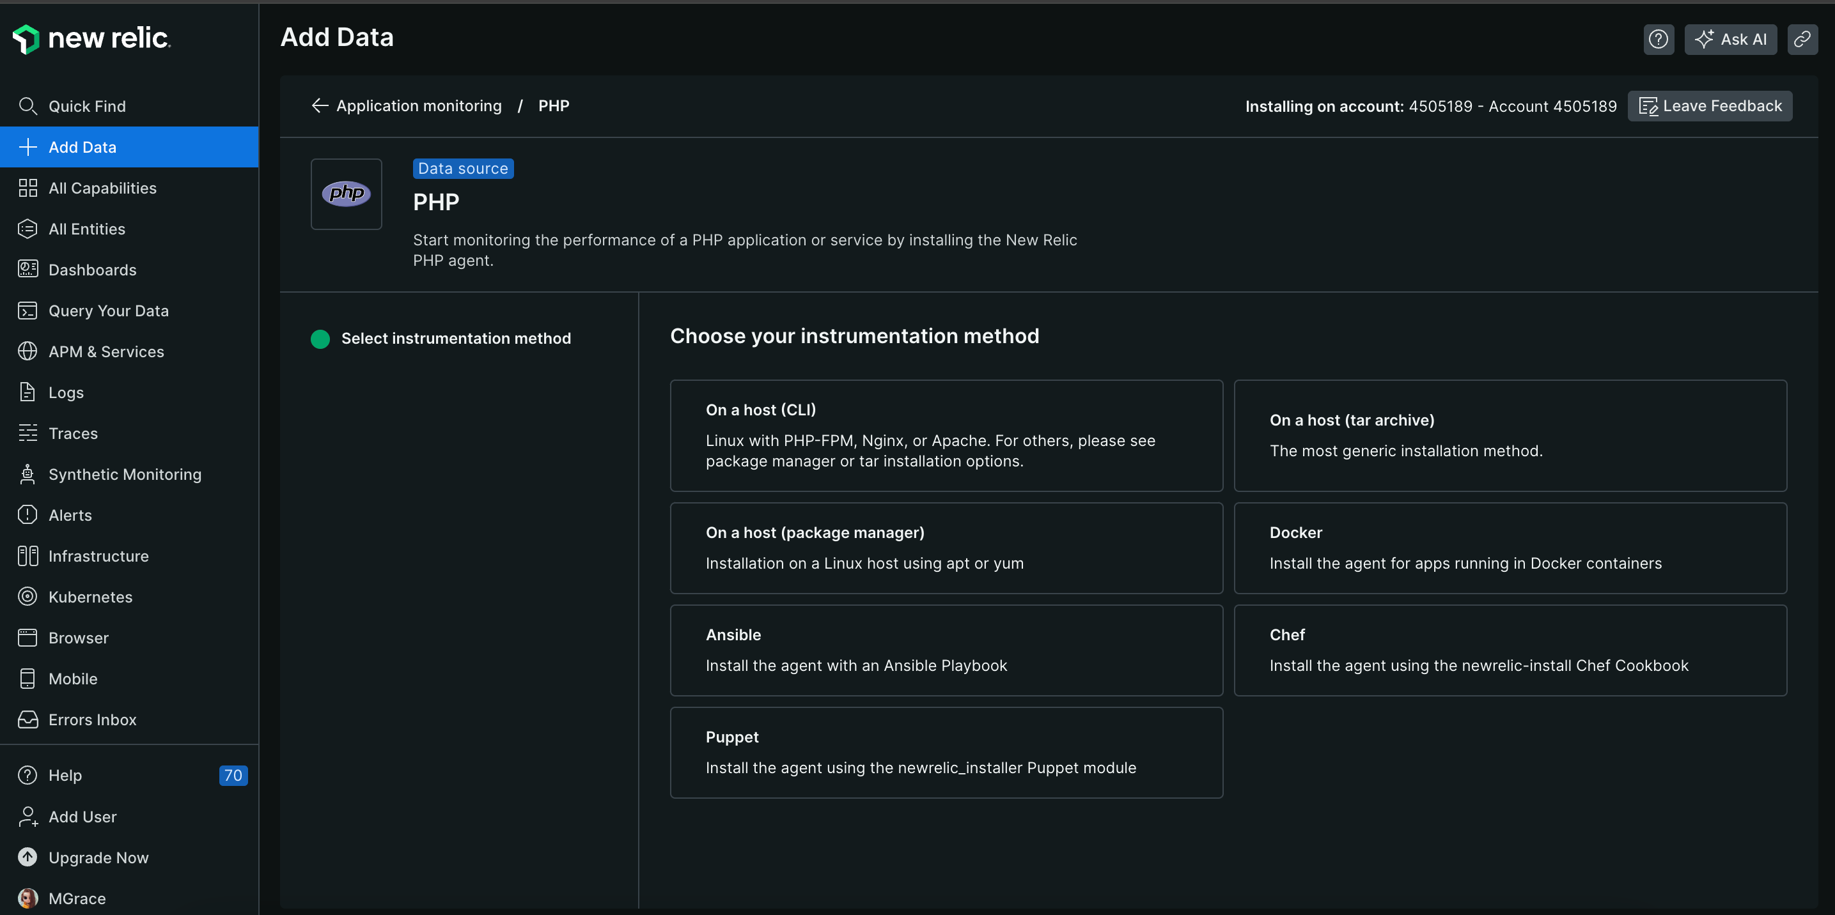Open Quick Find search icon
Image resolution: width=1835 pixels, height=915 pixels.
click(x=27, y=106)
